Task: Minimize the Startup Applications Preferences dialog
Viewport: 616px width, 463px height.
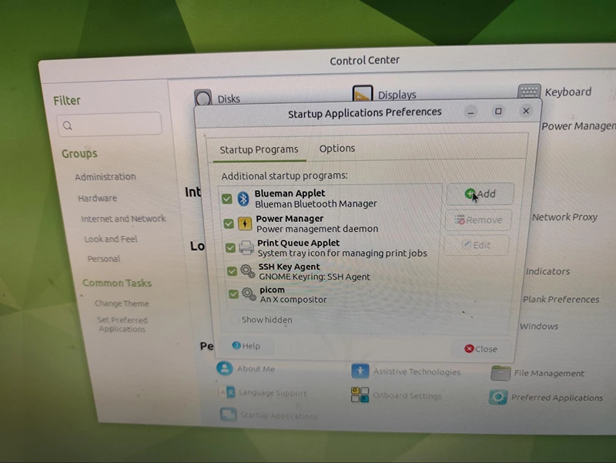Action: [x=470, y=112]
